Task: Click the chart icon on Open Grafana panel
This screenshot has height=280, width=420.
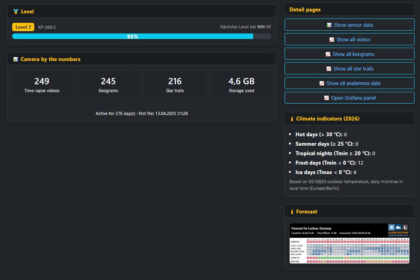Action: click(326, 98)
